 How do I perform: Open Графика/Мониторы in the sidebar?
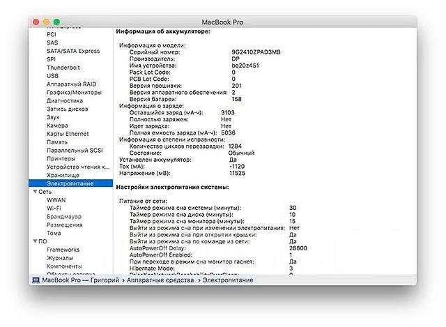coord(74,92)
